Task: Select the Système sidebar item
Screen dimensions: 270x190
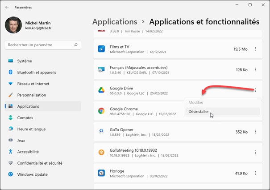Action: click(25, 61)
